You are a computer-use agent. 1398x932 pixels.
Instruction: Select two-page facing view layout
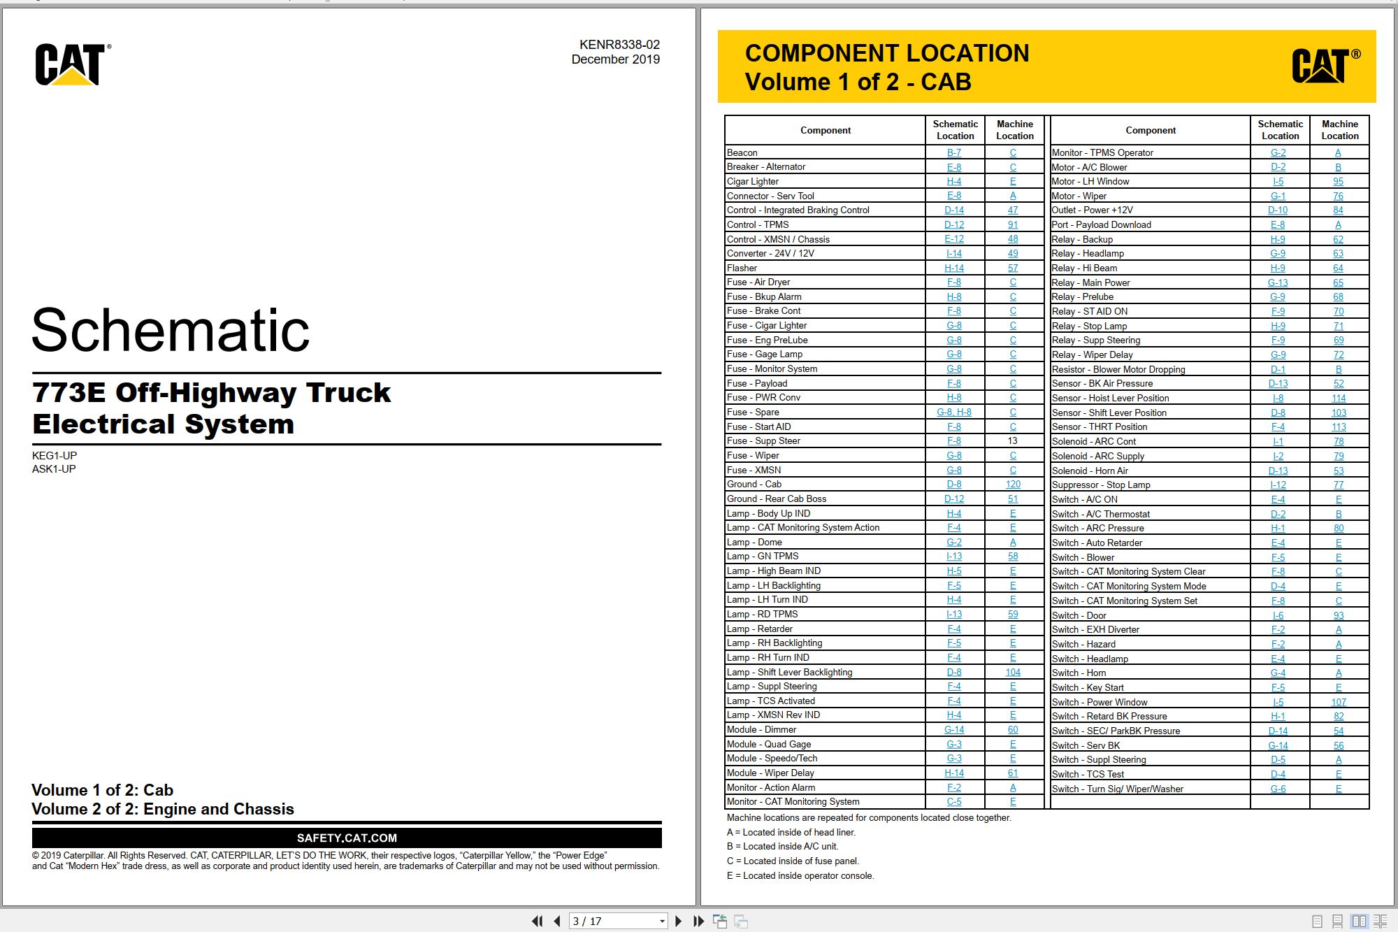tap(1359, 922)
